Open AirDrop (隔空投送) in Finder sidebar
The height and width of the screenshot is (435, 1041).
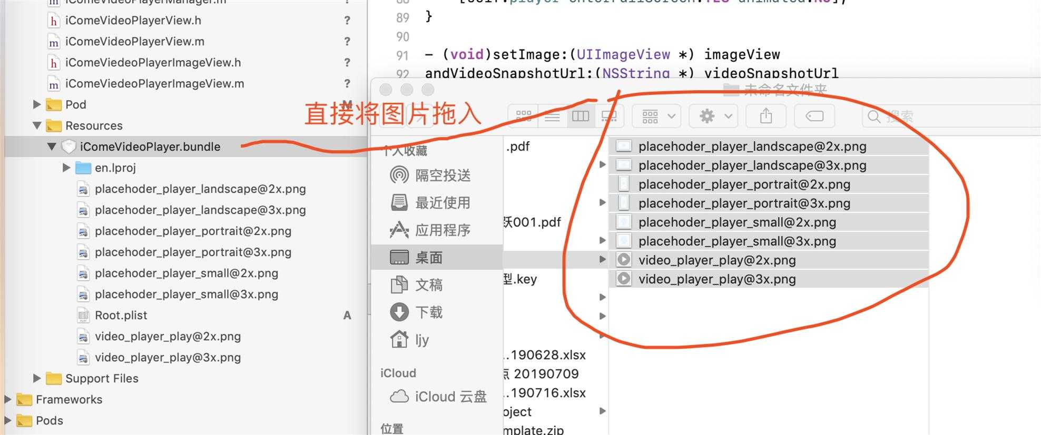[x=430, y=175]
